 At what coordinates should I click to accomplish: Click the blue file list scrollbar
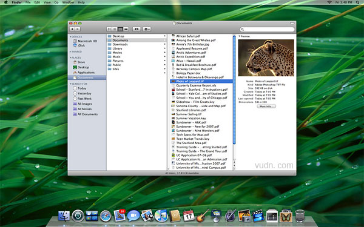234,90
